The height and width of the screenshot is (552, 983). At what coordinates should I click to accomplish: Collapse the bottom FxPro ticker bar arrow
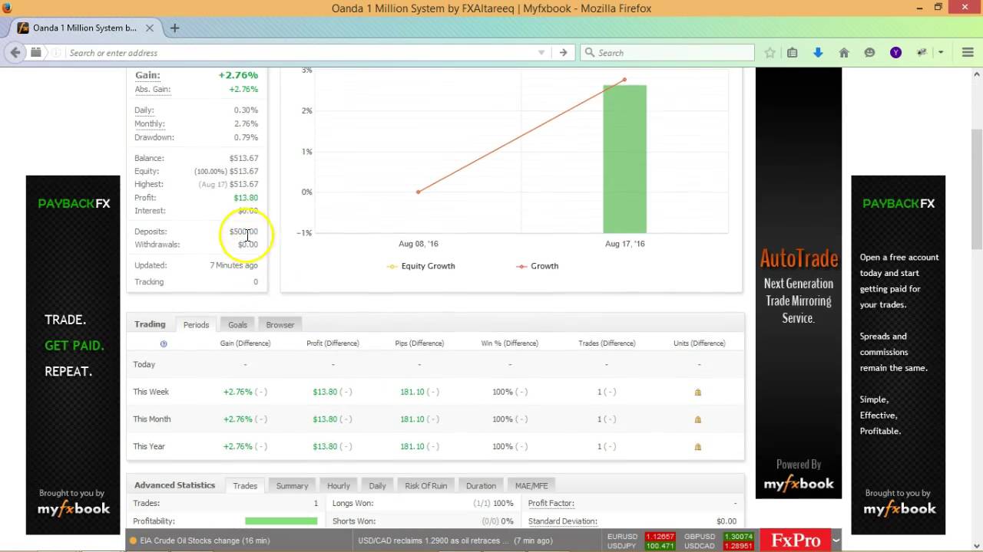(x=836, y=540)
